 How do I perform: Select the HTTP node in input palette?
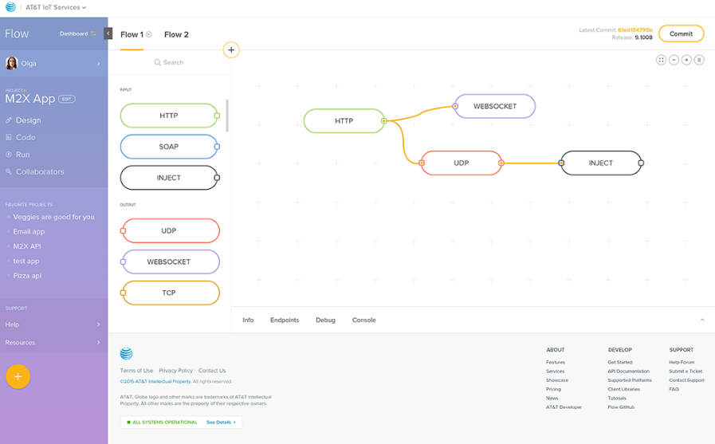pos(170,116)
